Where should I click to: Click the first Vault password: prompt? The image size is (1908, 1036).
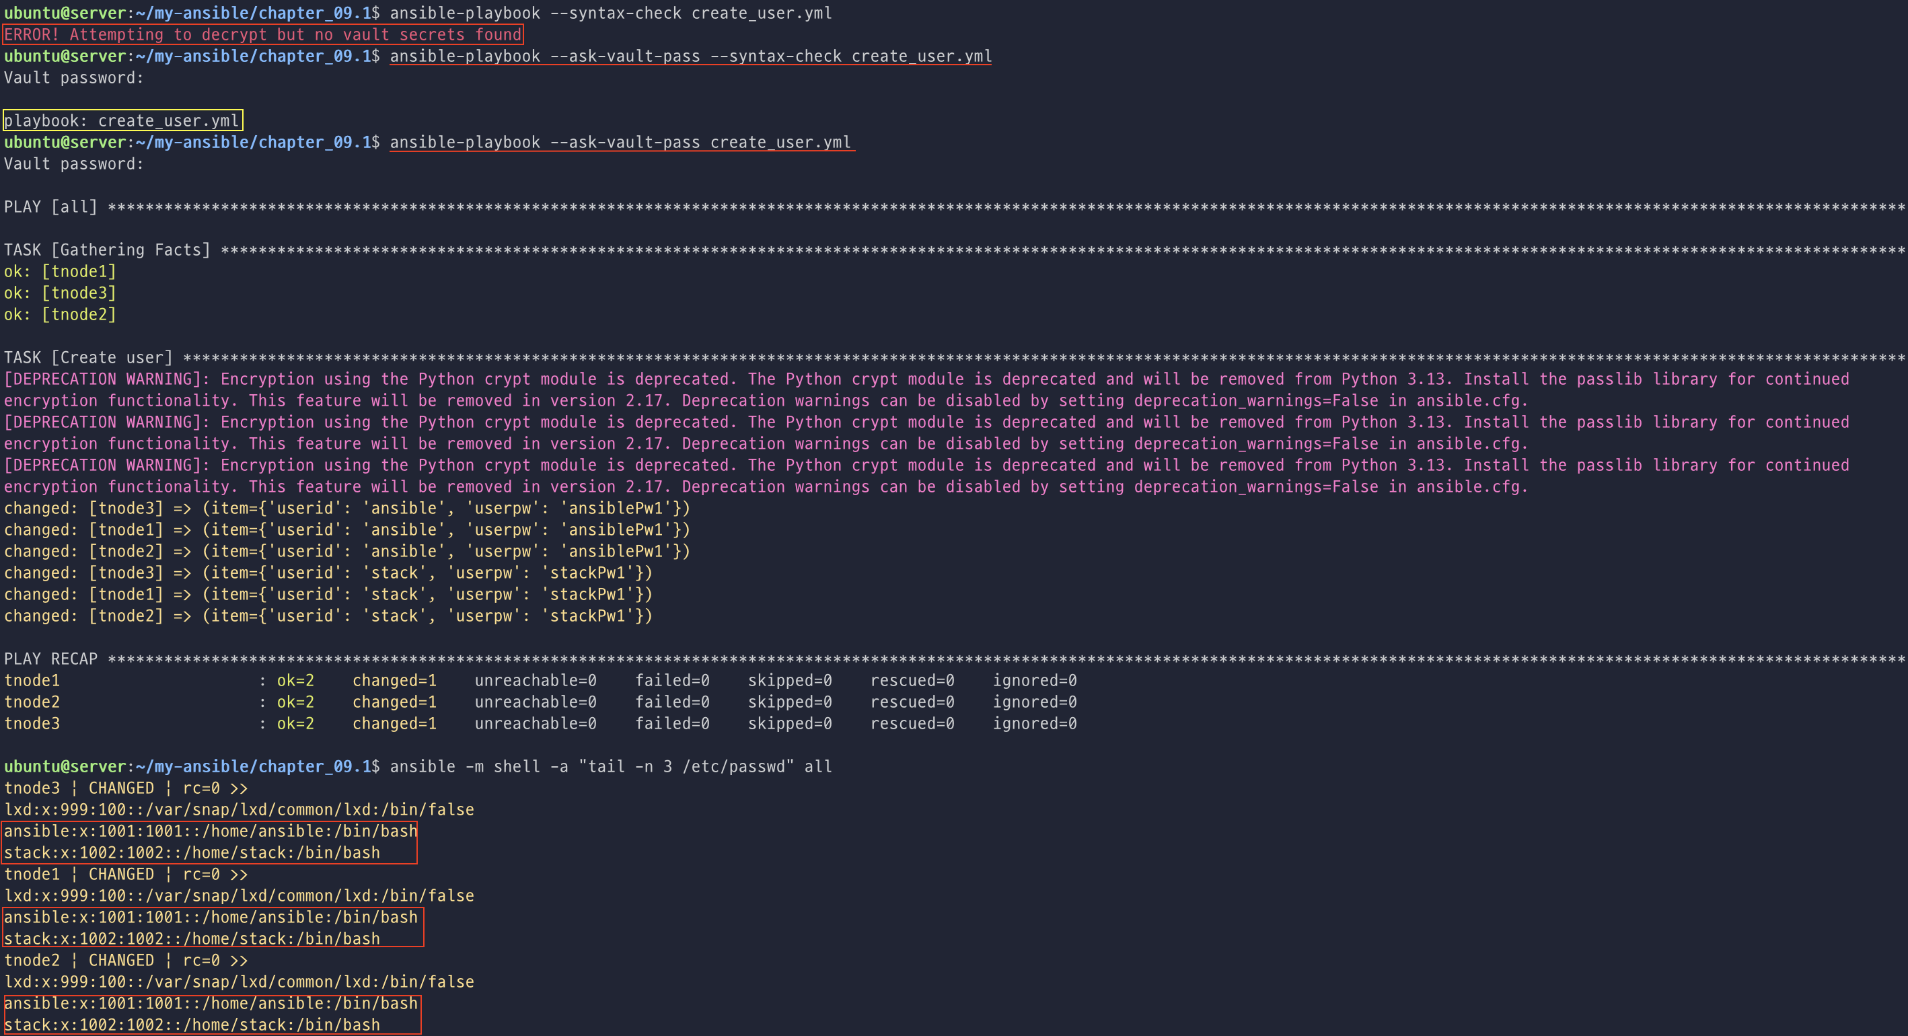(x=73, y=78)
